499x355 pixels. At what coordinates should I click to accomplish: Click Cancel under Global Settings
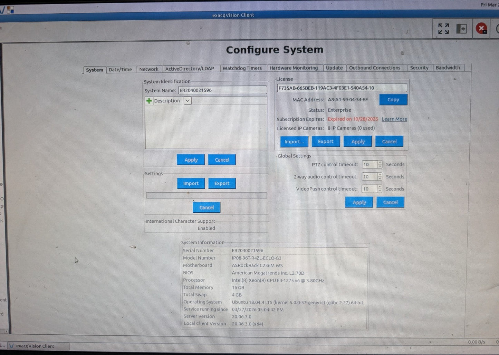(x=391, y=202)
